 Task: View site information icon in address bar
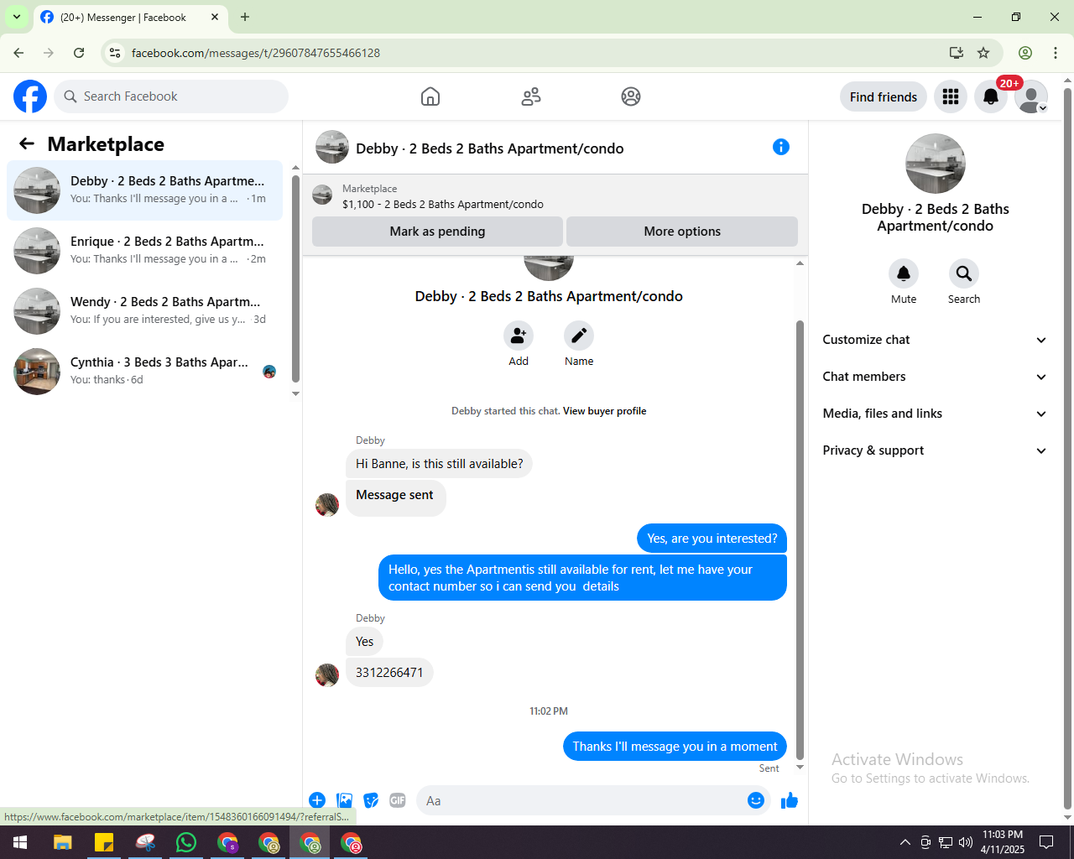116,53
